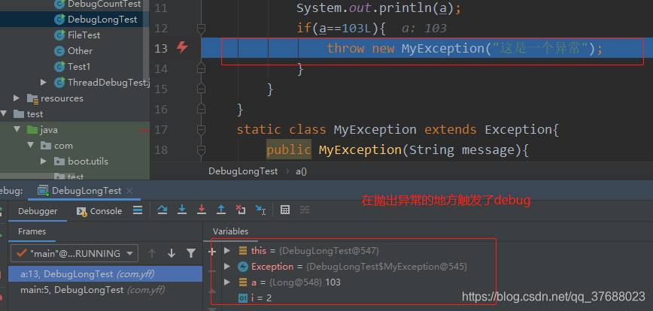Image resolution: width=653 pixels, height=311 pixels.
Task: Close the DebugLongTest debug session tab
Action: [x=129, y=191]
